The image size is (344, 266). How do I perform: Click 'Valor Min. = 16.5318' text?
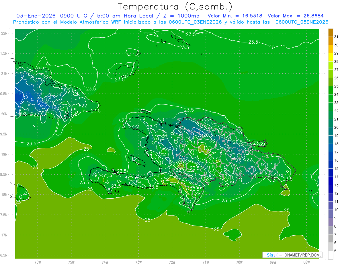235,16
